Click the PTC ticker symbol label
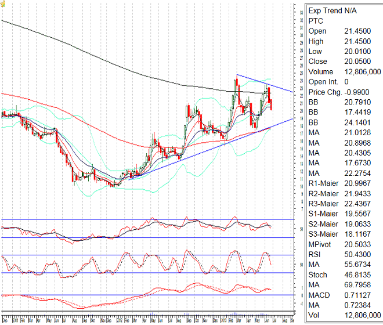 click(316, 20)
